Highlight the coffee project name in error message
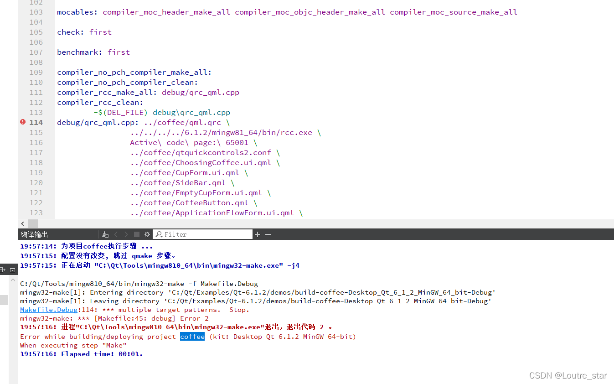The height and width of the screenshot is (384, 614). [192, 337]
